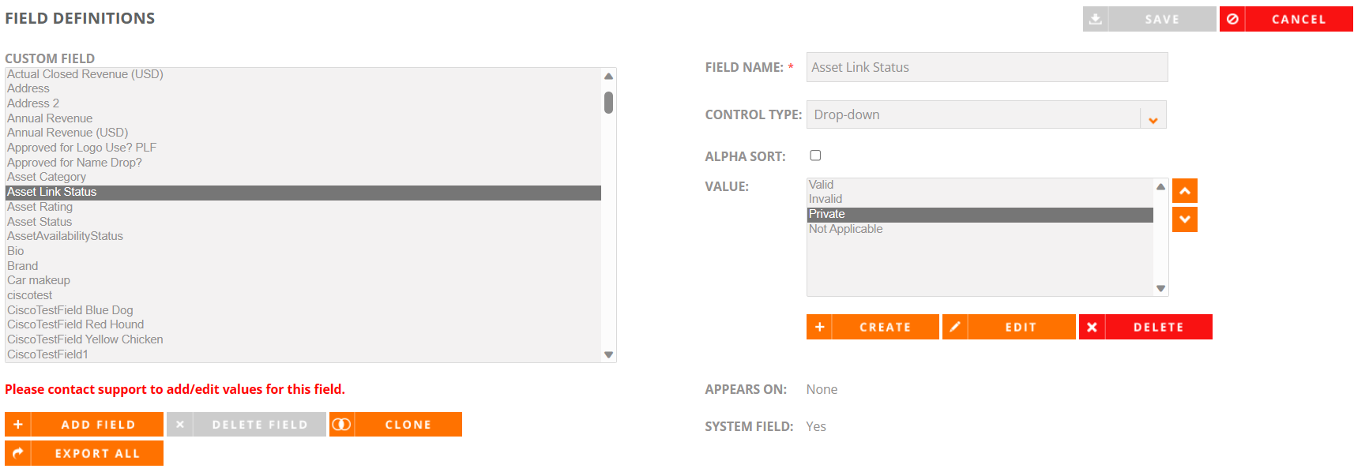Click the X icon on Delete
The height and width of the screenshot is (476, 1369).
(1092, 327)
